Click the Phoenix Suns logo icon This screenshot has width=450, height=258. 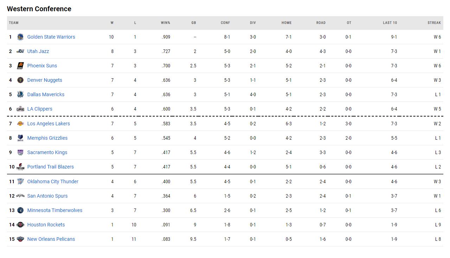tap(20, 66)
